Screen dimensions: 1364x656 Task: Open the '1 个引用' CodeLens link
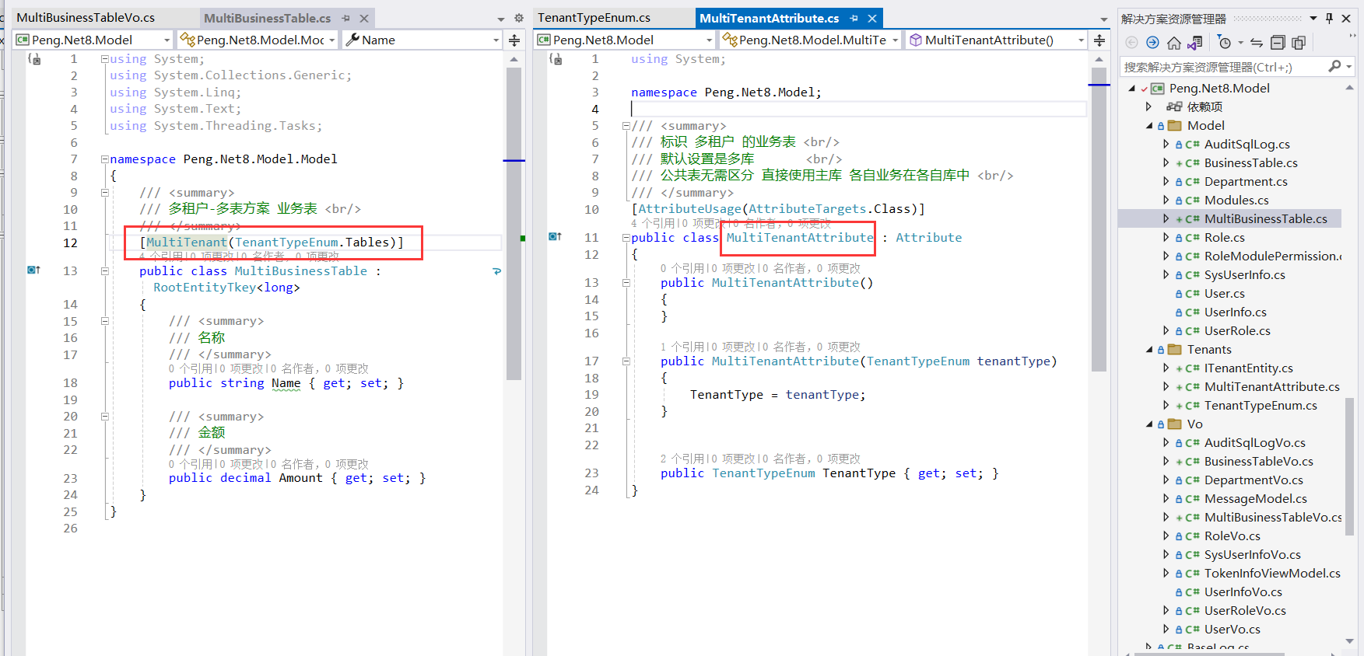(x=682, y=347)
